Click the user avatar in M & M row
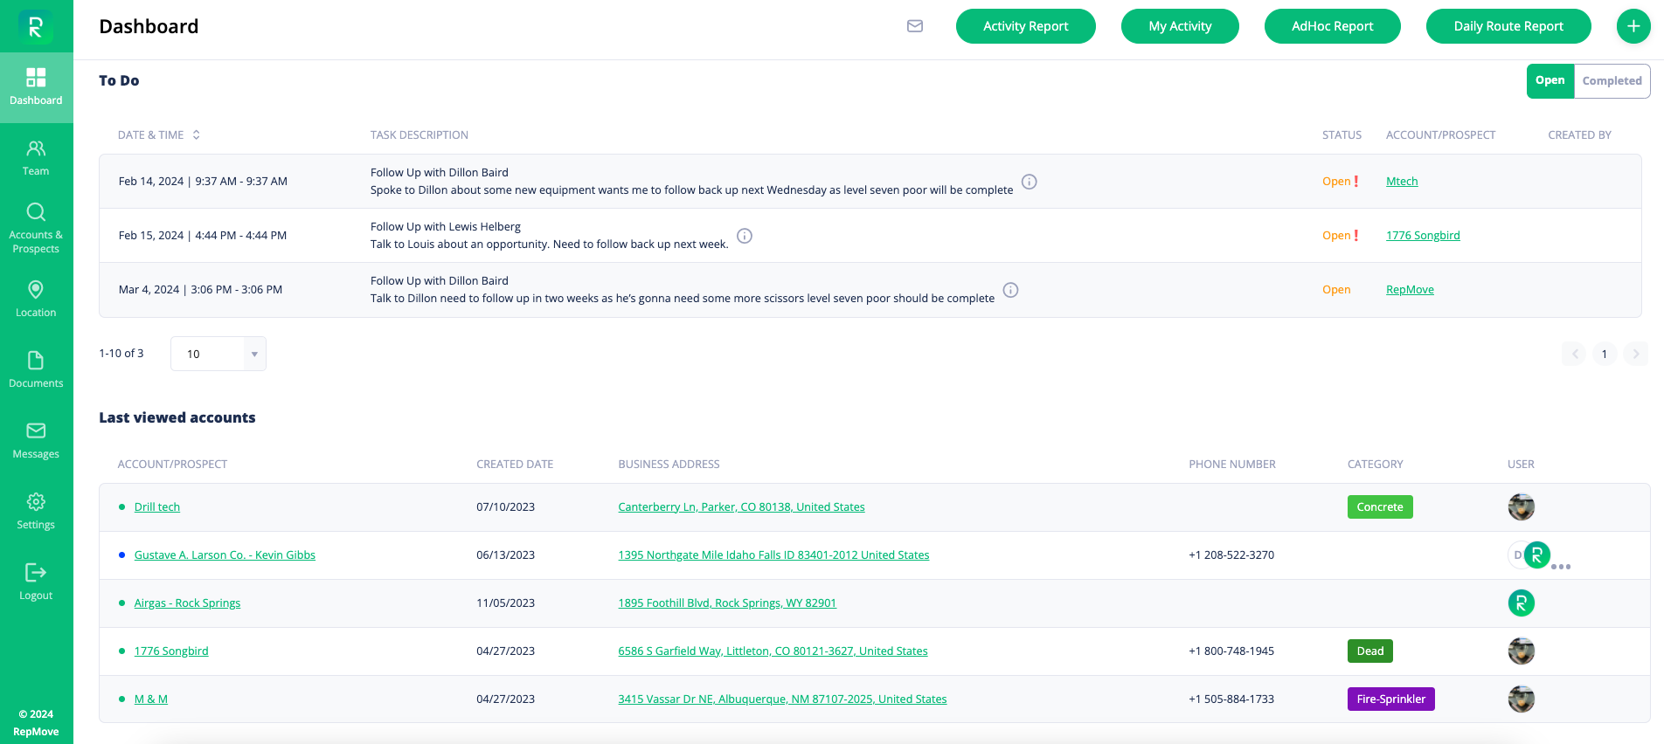This screenshot has height=744, width=1664. click(1522, 699)
